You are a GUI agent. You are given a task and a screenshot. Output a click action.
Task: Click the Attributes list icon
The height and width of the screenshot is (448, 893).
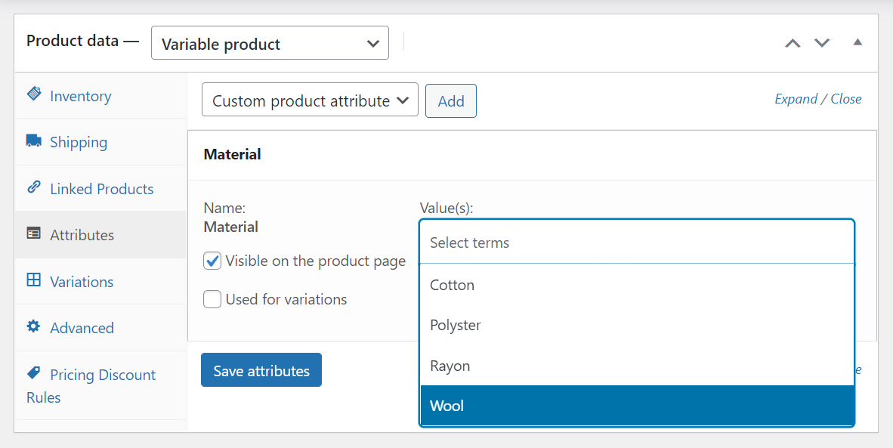tap(34, 234)
